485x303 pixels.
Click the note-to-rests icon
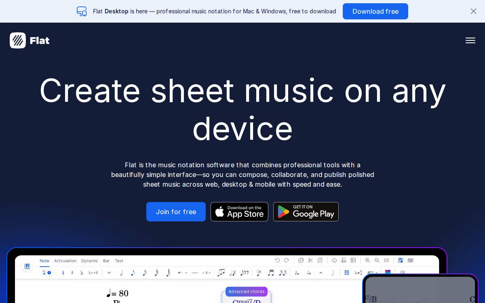[x=244, y=273]
